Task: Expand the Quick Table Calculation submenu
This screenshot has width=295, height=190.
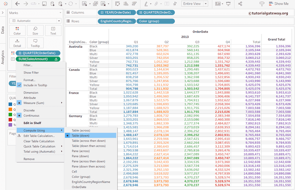Action: 39,146
